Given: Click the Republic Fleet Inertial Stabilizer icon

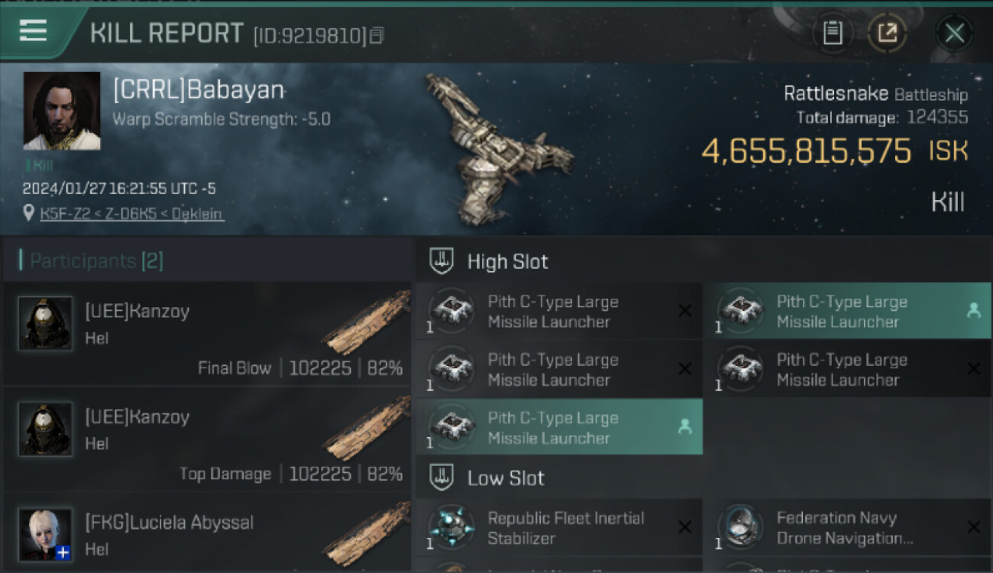Looking at the screenshot, I should (x=451, y=528).
